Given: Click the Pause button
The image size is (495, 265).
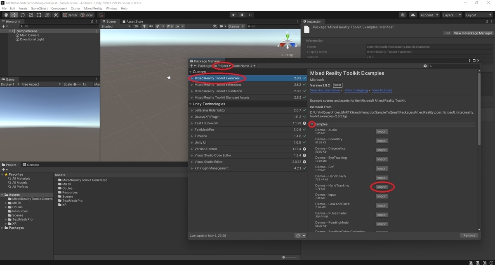Looking at the screenshot, I should click(x=242, y=15).
